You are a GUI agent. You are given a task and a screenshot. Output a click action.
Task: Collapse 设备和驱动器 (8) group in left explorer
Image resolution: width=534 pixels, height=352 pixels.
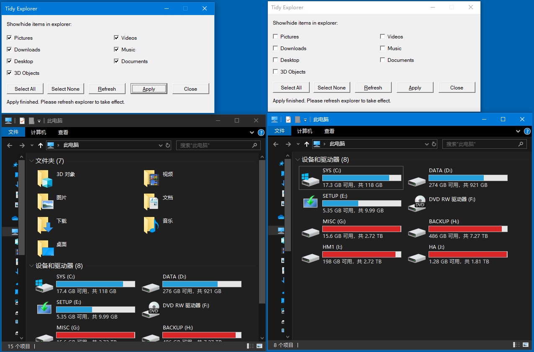point(31,266)
